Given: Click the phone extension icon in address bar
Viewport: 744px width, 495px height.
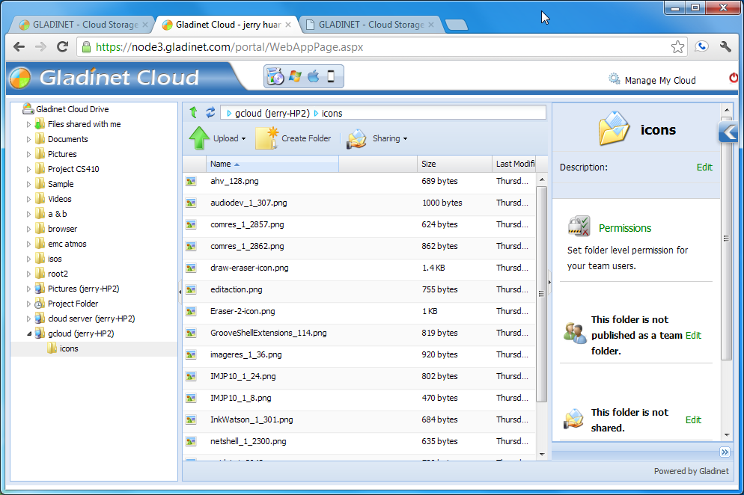Looking at the screenshot, I should pos(701,46).
